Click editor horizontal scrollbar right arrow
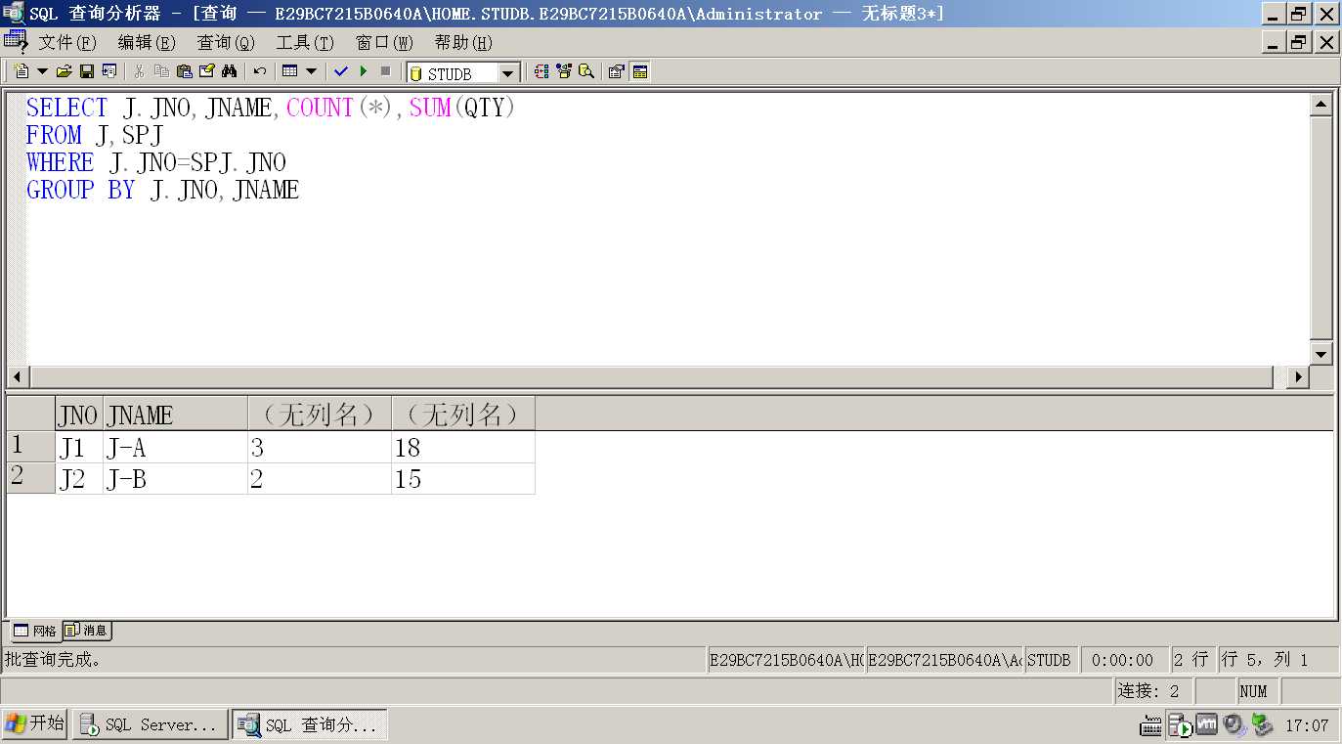 coord(1298,377)
